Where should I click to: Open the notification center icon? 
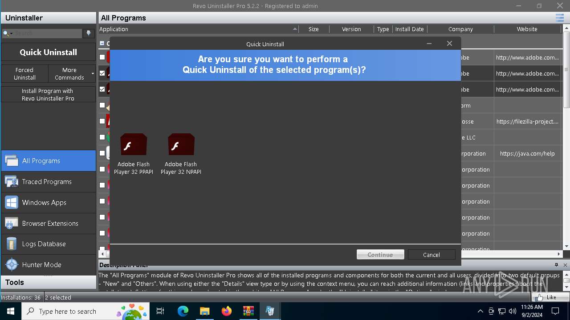pyautogui.click(x=555, y=311)
